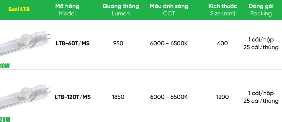Click the Seri LT8 header label
Screen dimensions: 282x122
19,9
